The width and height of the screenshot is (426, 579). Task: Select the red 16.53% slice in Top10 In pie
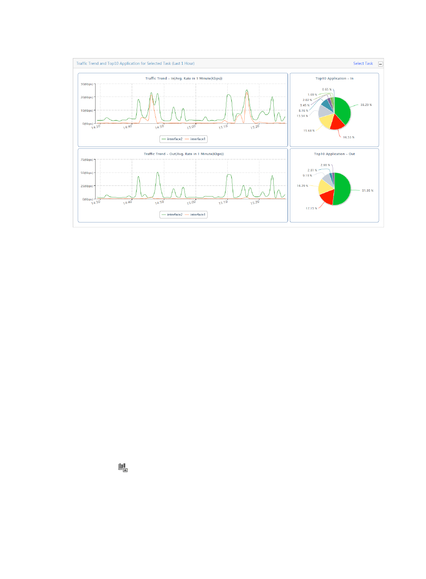tap(337, 122)
